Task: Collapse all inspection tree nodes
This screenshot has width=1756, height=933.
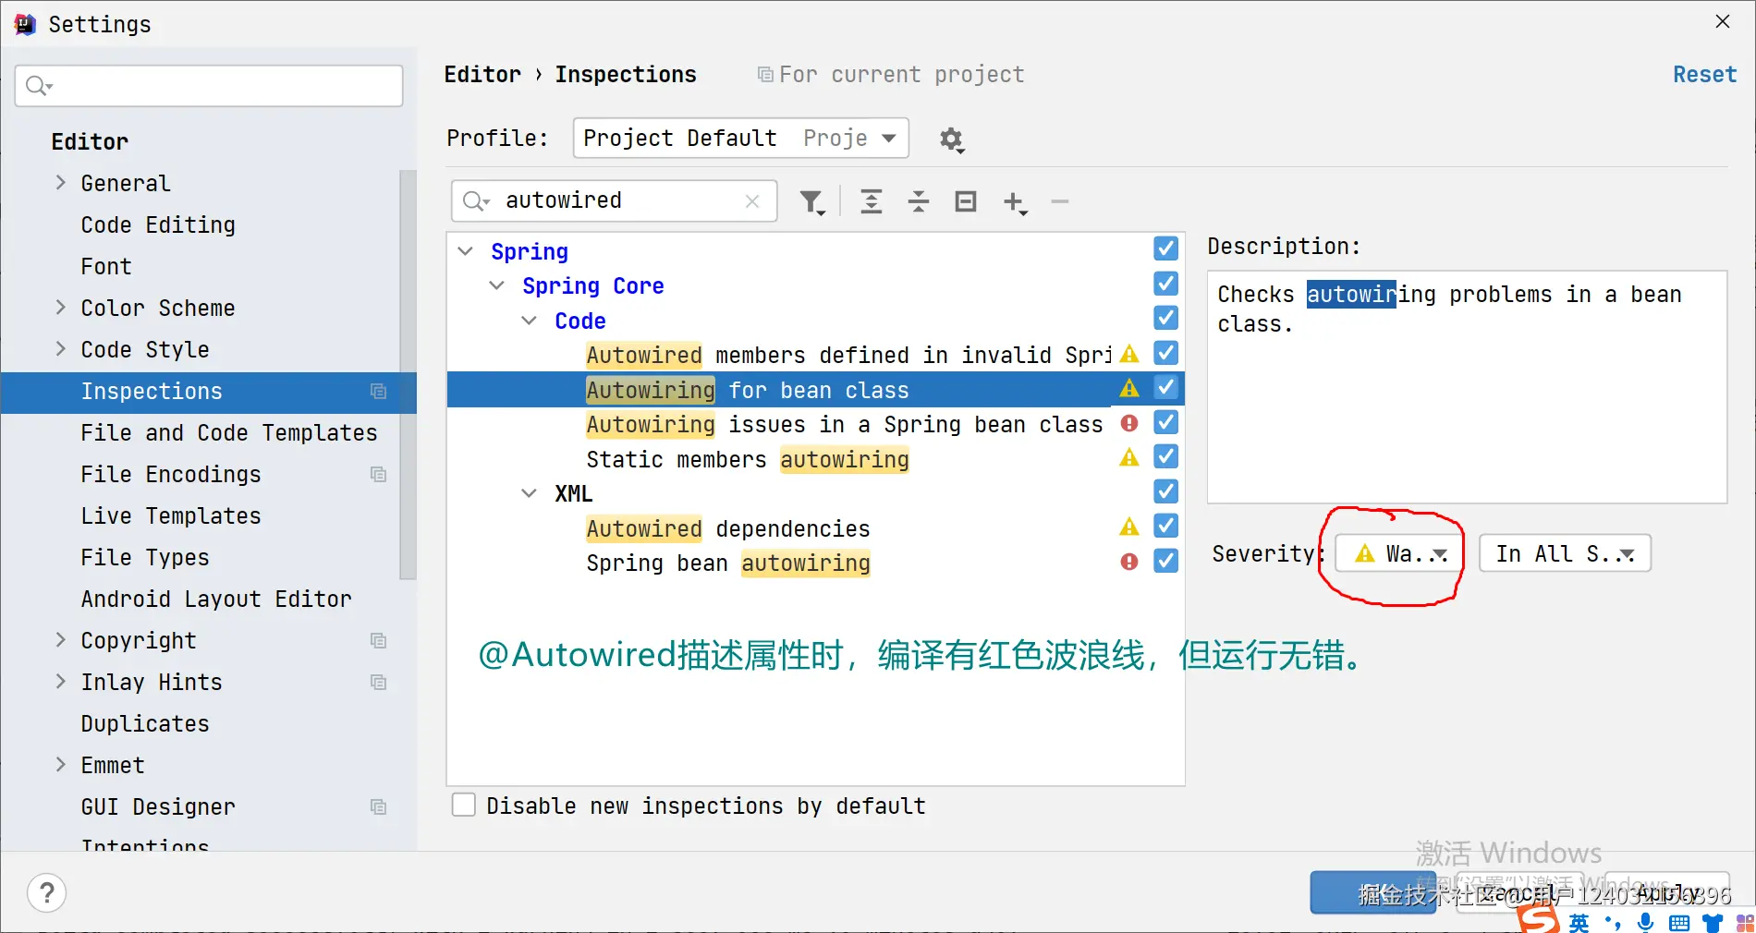Action: point(918,201)
